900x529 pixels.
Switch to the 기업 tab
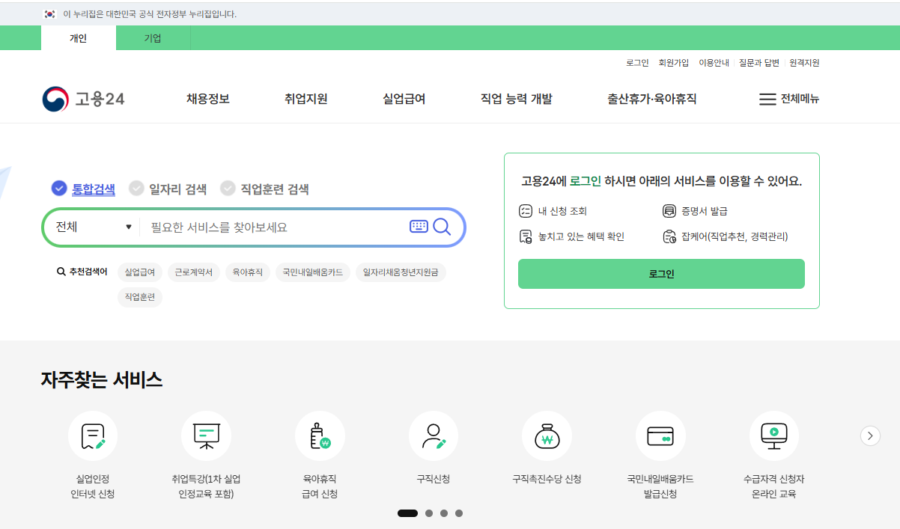click(152, 37)
